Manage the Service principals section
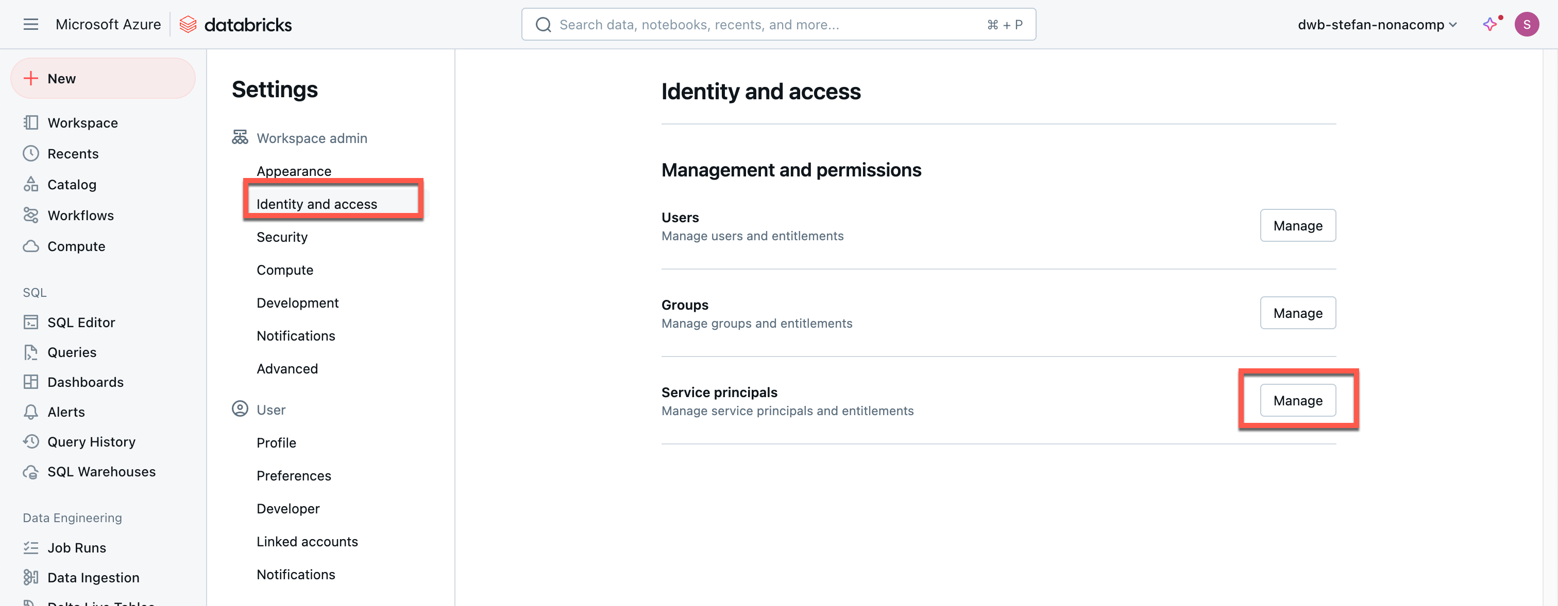Image resolution: width=1558 pixels, height=606 pixels. click(x=1297, y=401)
